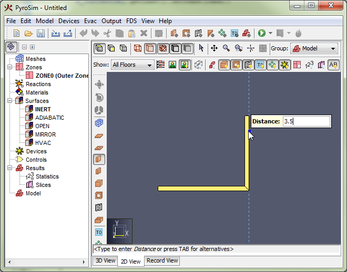Select the ADIABATIC surface in tree
This screenshot has height=272, width=347.
[49, 118]
